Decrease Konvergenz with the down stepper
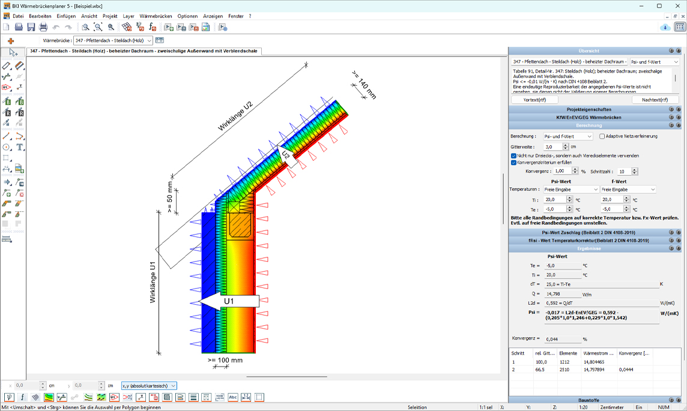 [575, 173]
